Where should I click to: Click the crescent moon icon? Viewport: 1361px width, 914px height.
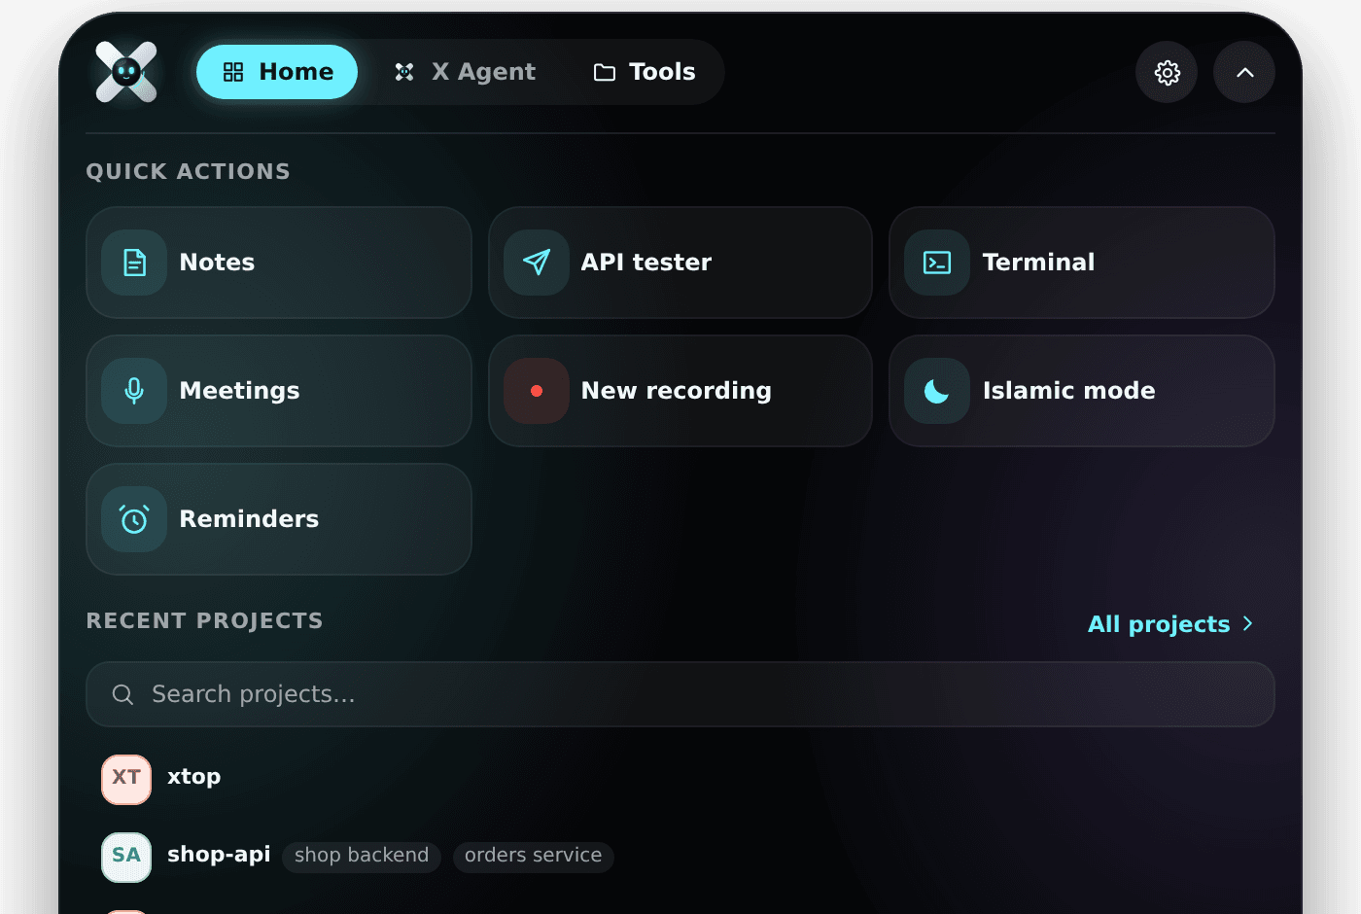(x=937, y=391)
